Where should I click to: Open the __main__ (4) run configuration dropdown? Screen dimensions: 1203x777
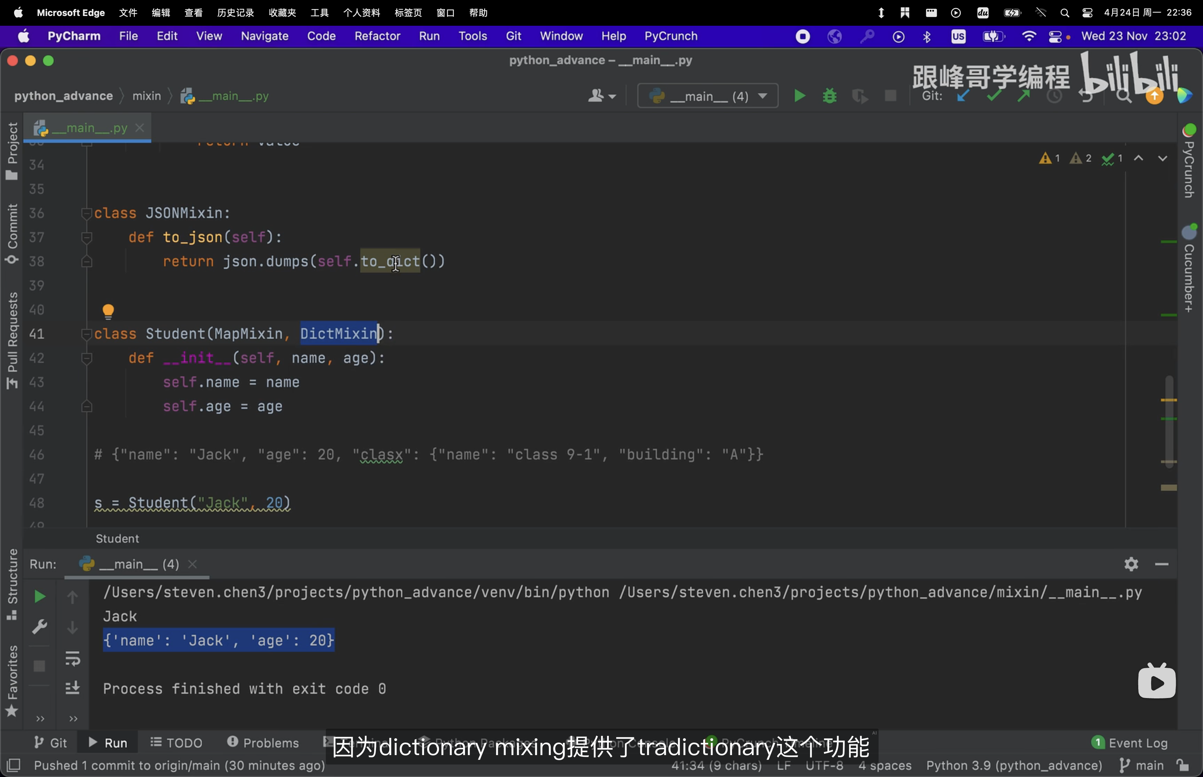pyautogui.click(x=707, y=96)
